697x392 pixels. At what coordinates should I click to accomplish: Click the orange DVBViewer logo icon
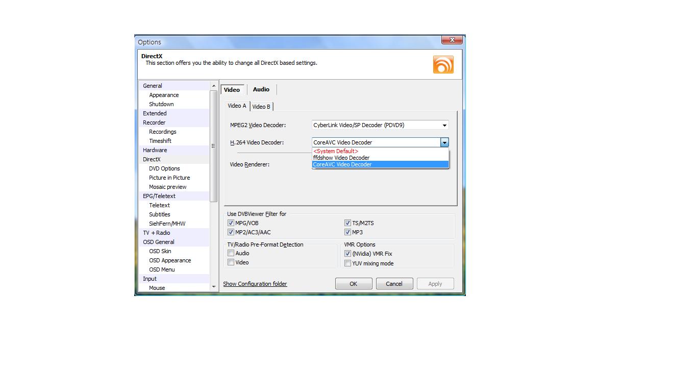pyautogui.click(x=443, y=65)
